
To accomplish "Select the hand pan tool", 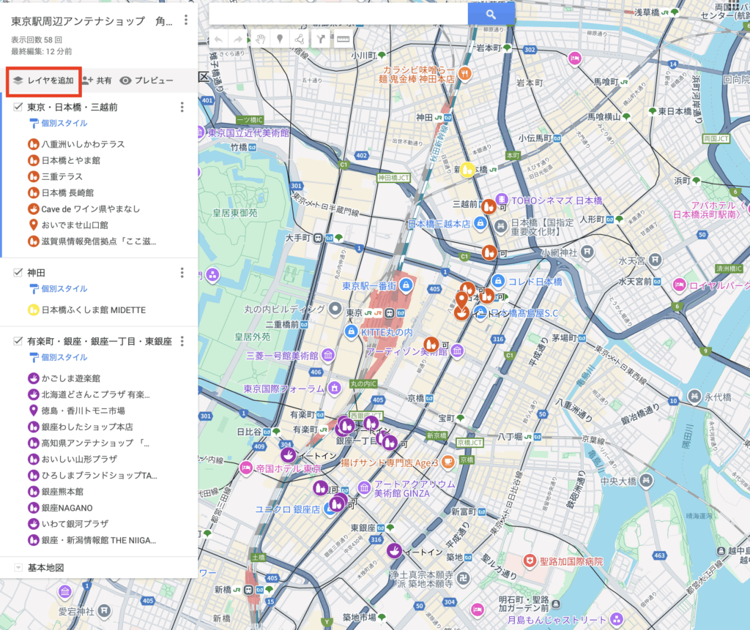I will point(260,40).
